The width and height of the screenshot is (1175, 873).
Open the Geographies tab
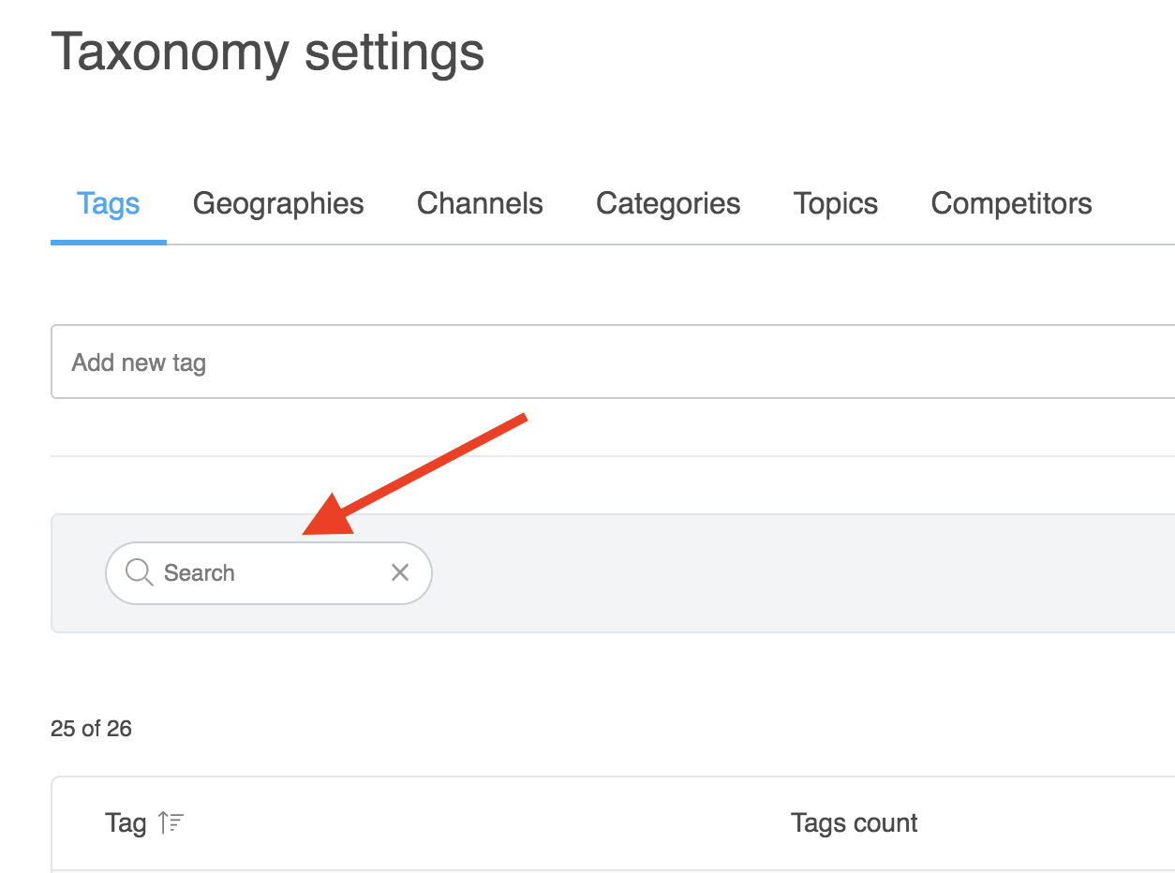click(x=278, y=204)
